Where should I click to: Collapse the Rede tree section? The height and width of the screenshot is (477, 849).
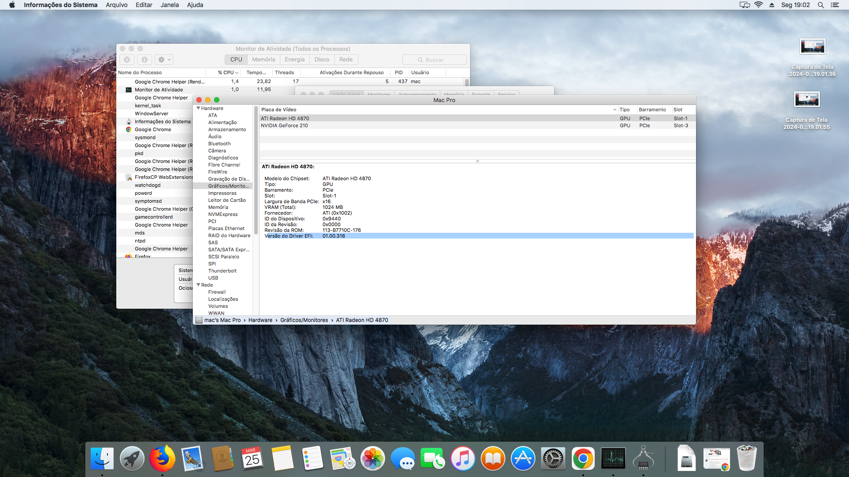coord(199,285)
